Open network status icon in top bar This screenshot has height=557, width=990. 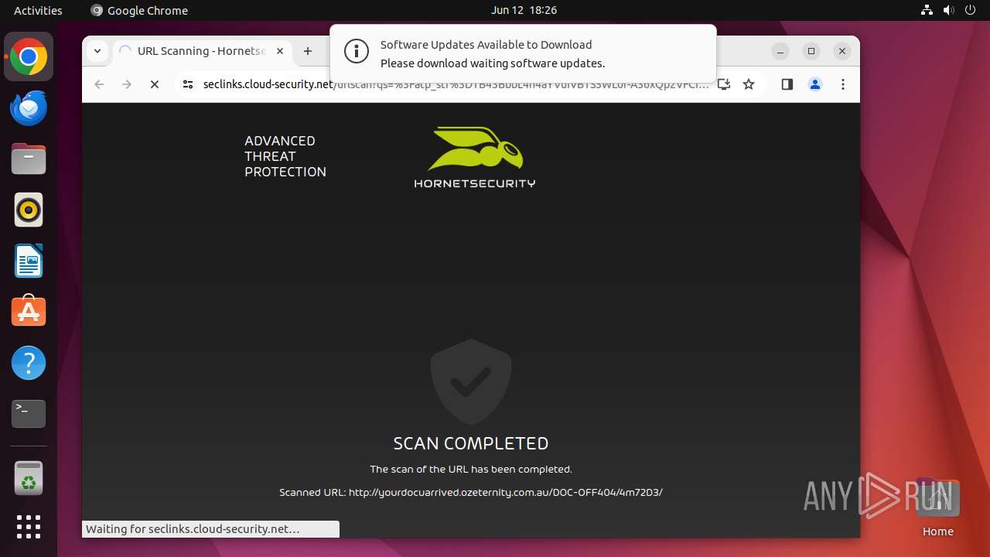[927, 10]
